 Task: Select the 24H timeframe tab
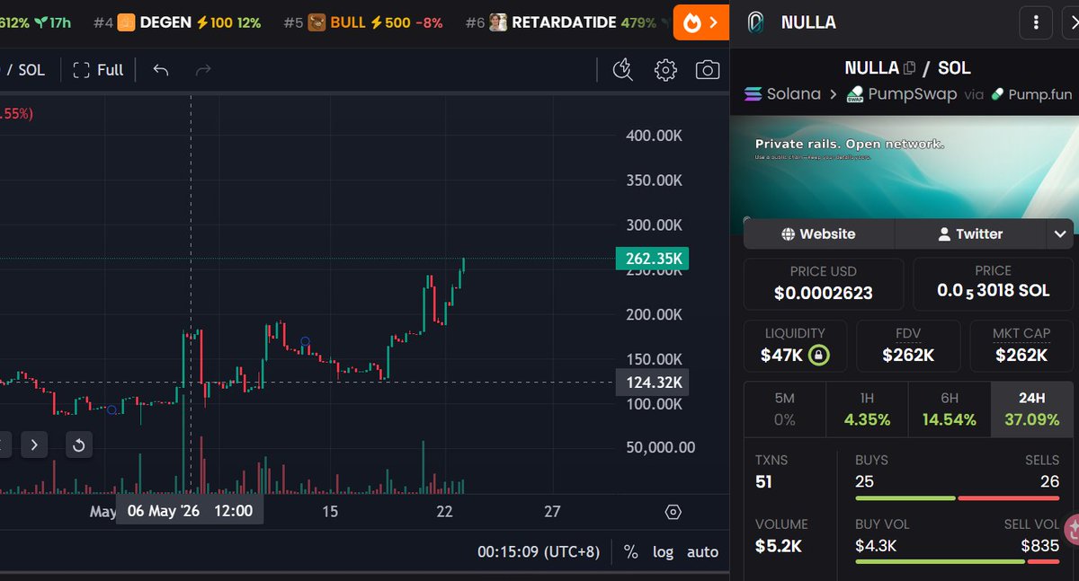(1032, 409)
